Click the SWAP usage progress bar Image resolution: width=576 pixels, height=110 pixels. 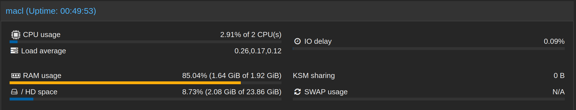point(429,99)
